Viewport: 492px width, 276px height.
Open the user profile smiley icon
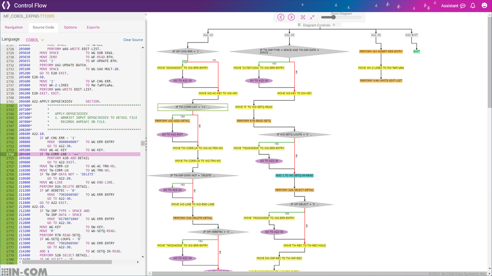click(x=484, y=5)
